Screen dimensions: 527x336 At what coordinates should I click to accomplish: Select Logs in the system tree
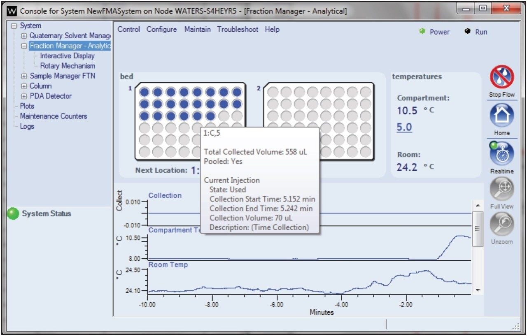[x=27, y=126]
